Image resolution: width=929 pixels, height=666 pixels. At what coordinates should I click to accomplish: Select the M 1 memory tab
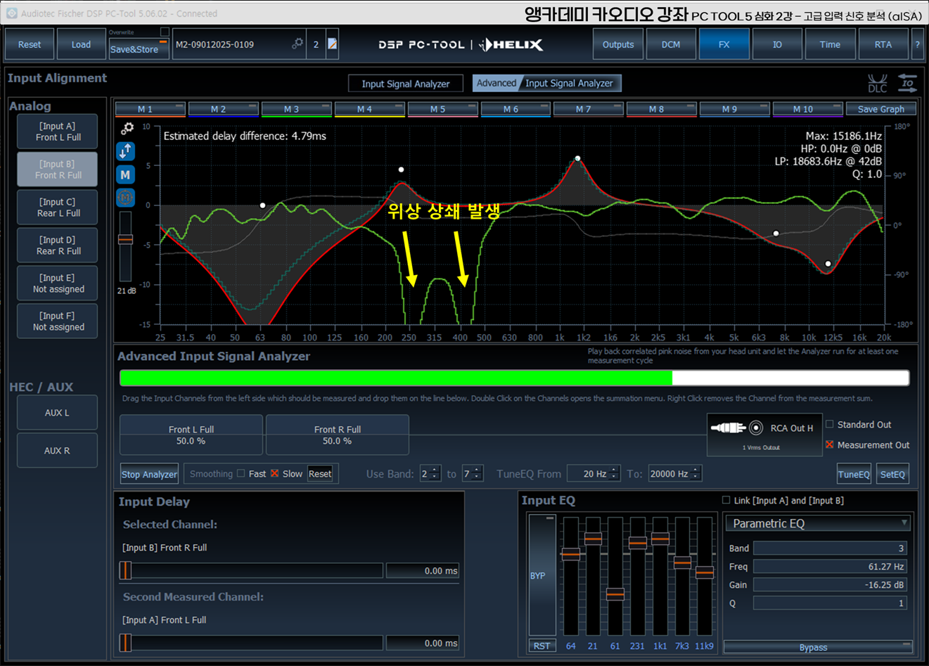[x=150, y=109]
